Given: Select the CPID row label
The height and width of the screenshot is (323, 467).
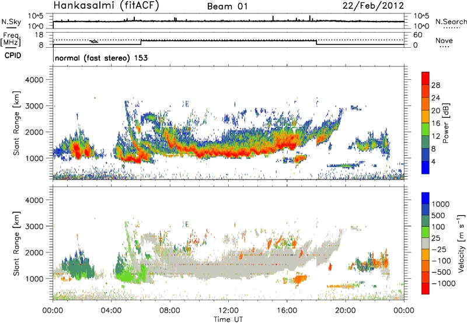Looking at the screenshot, I should 13,55.
